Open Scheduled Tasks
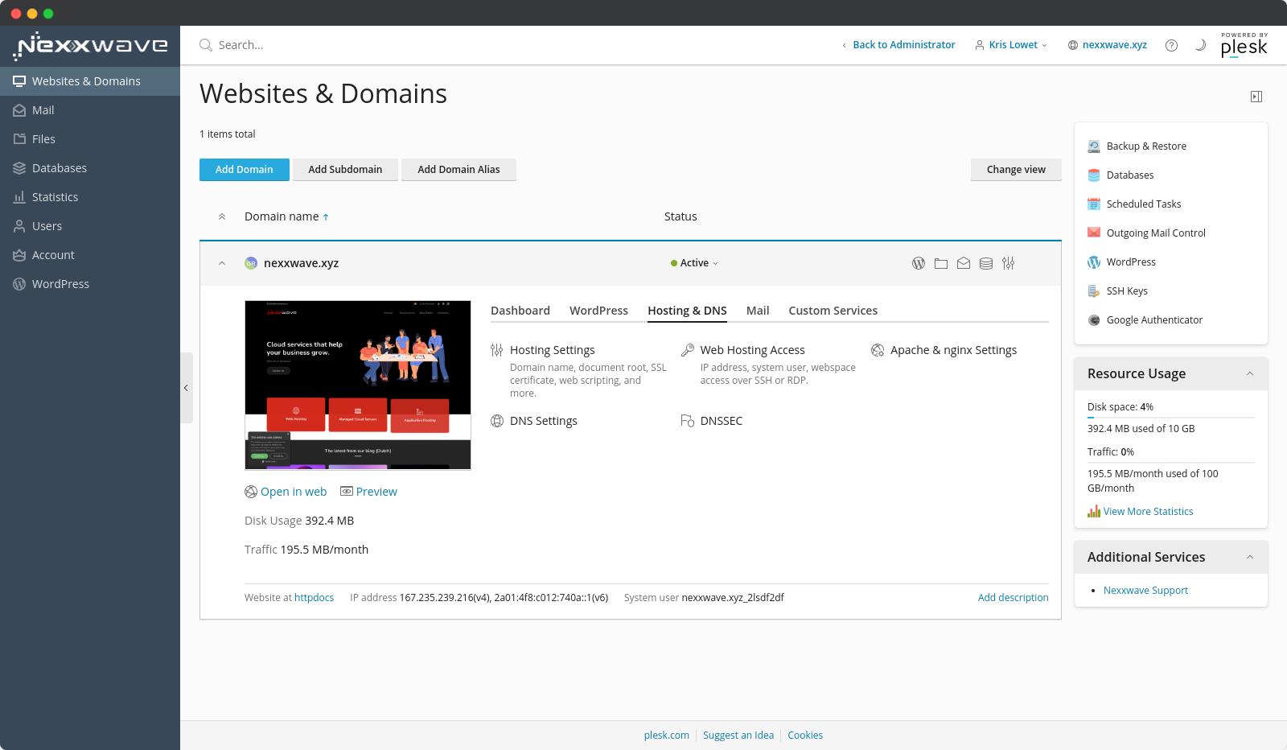Screen dimensions: 1287x750 [1134, 204]
